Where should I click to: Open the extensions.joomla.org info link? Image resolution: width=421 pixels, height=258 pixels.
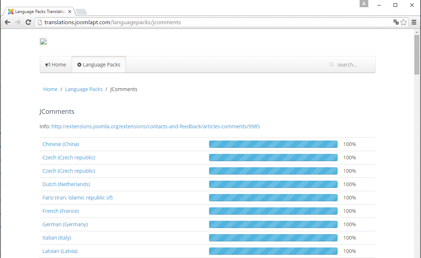(156, 126)
